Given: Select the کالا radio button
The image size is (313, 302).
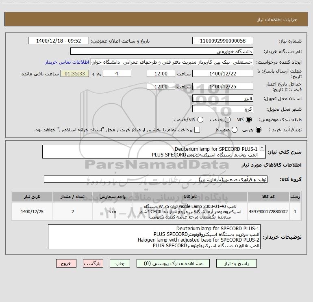Looking at the screenshot, I should (x=249, y=120).
